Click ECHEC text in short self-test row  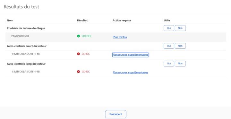point(86,54)
